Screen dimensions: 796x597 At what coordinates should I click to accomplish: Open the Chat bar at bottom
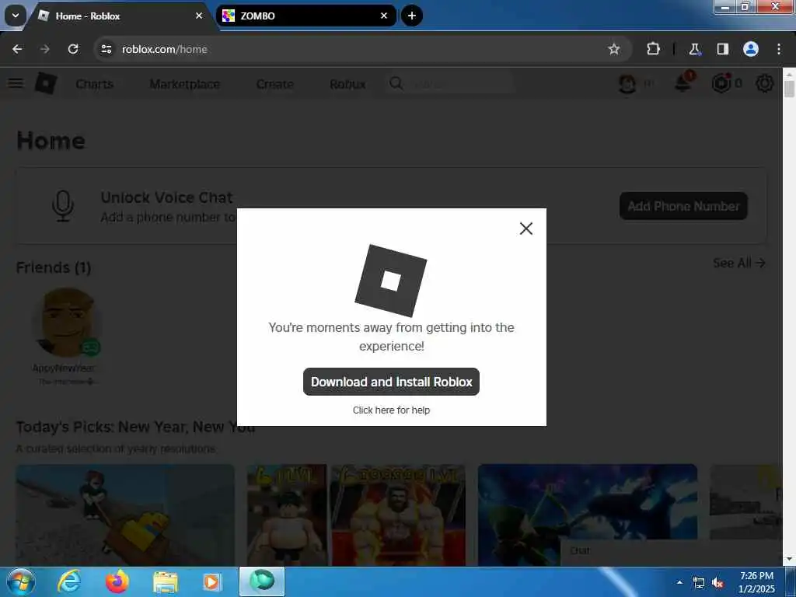[671, 551]
